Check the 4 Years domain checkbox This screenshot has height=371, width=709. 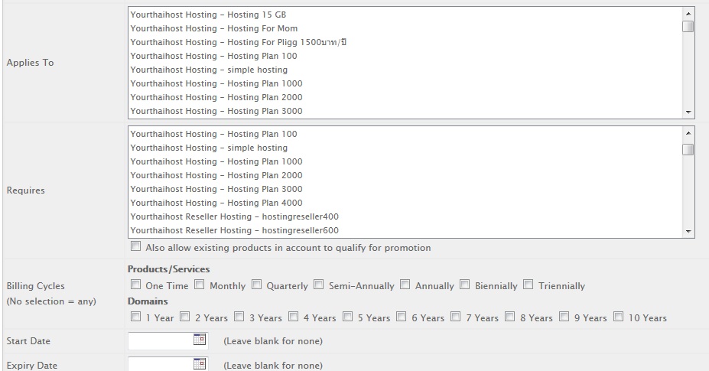(294, 316)
